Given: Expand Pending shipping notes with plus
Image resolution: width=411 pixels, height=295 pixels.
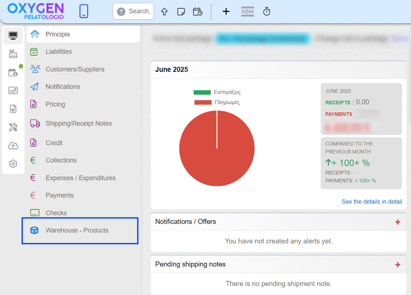Looking at the screenshot, I should [398, 265].
